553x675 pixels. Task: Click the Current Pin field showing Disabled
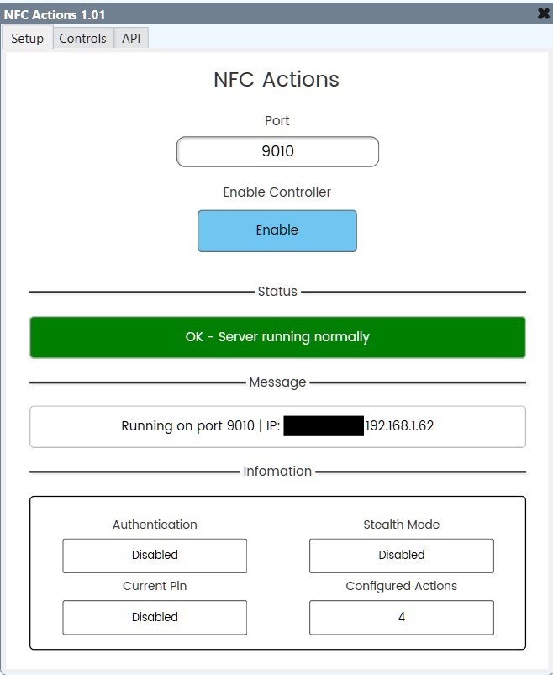click(155, 617)
